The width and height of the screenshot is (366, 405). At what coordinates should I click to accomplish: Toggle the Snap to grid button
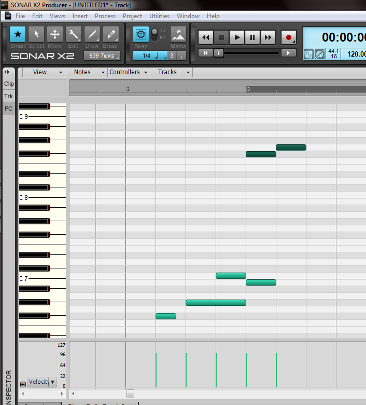[140, 35]
